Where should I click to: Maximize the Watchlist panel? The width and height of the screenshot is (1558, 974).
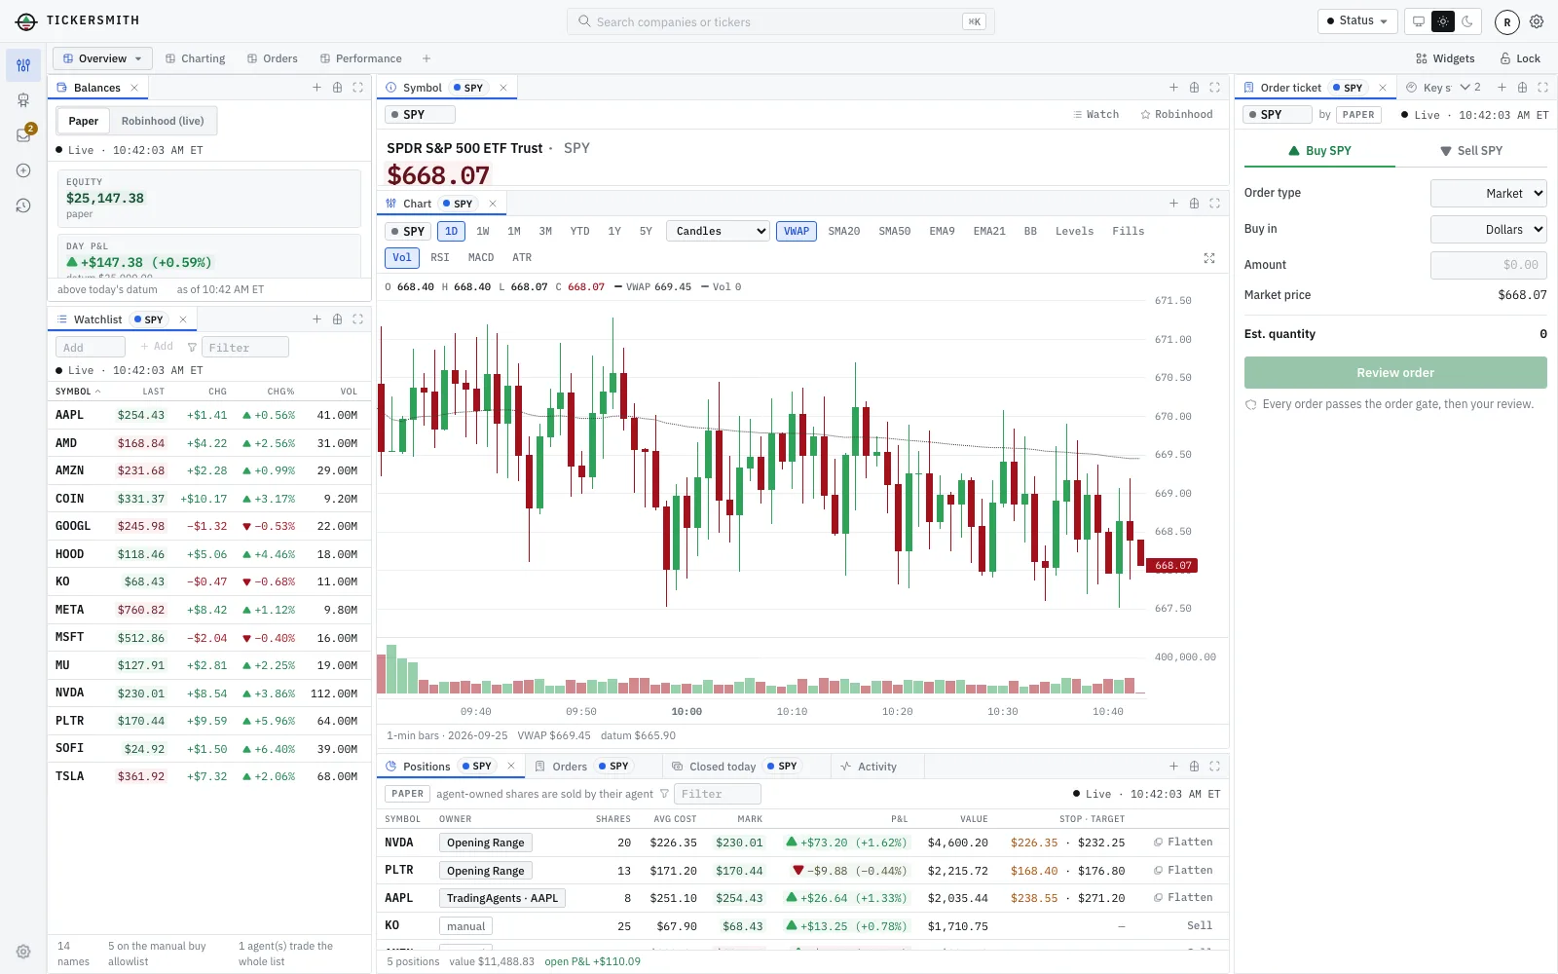[357, 319]
